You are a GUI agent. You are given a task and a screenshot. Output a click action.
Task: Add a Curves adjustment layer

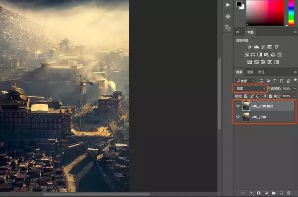(263, 47)
